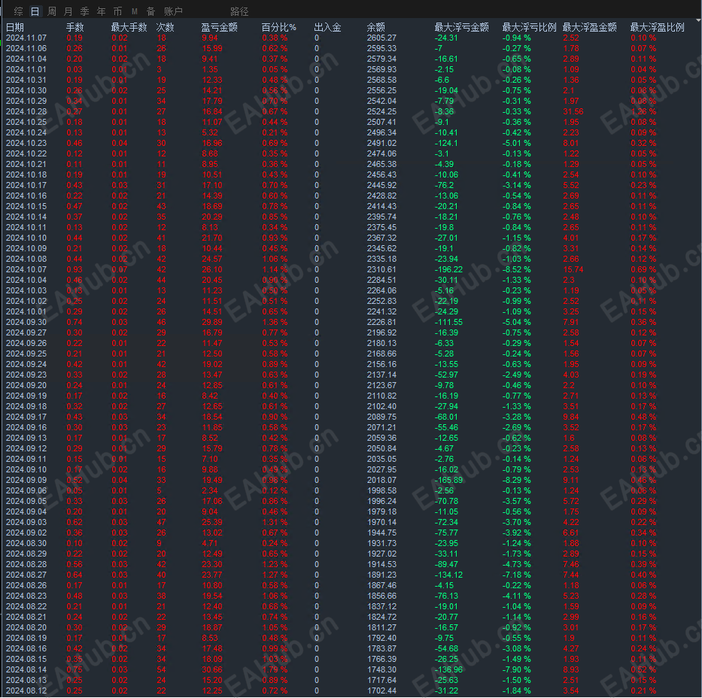Select the 2024.11.06 date row
The height and width of the screenshot is (698, 702).
(x=26, y=48)
